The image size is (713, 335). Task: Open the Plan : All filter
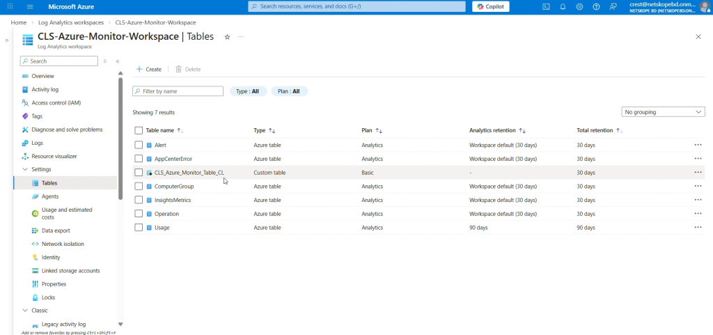pyautogui.click(x=289, y=91)
